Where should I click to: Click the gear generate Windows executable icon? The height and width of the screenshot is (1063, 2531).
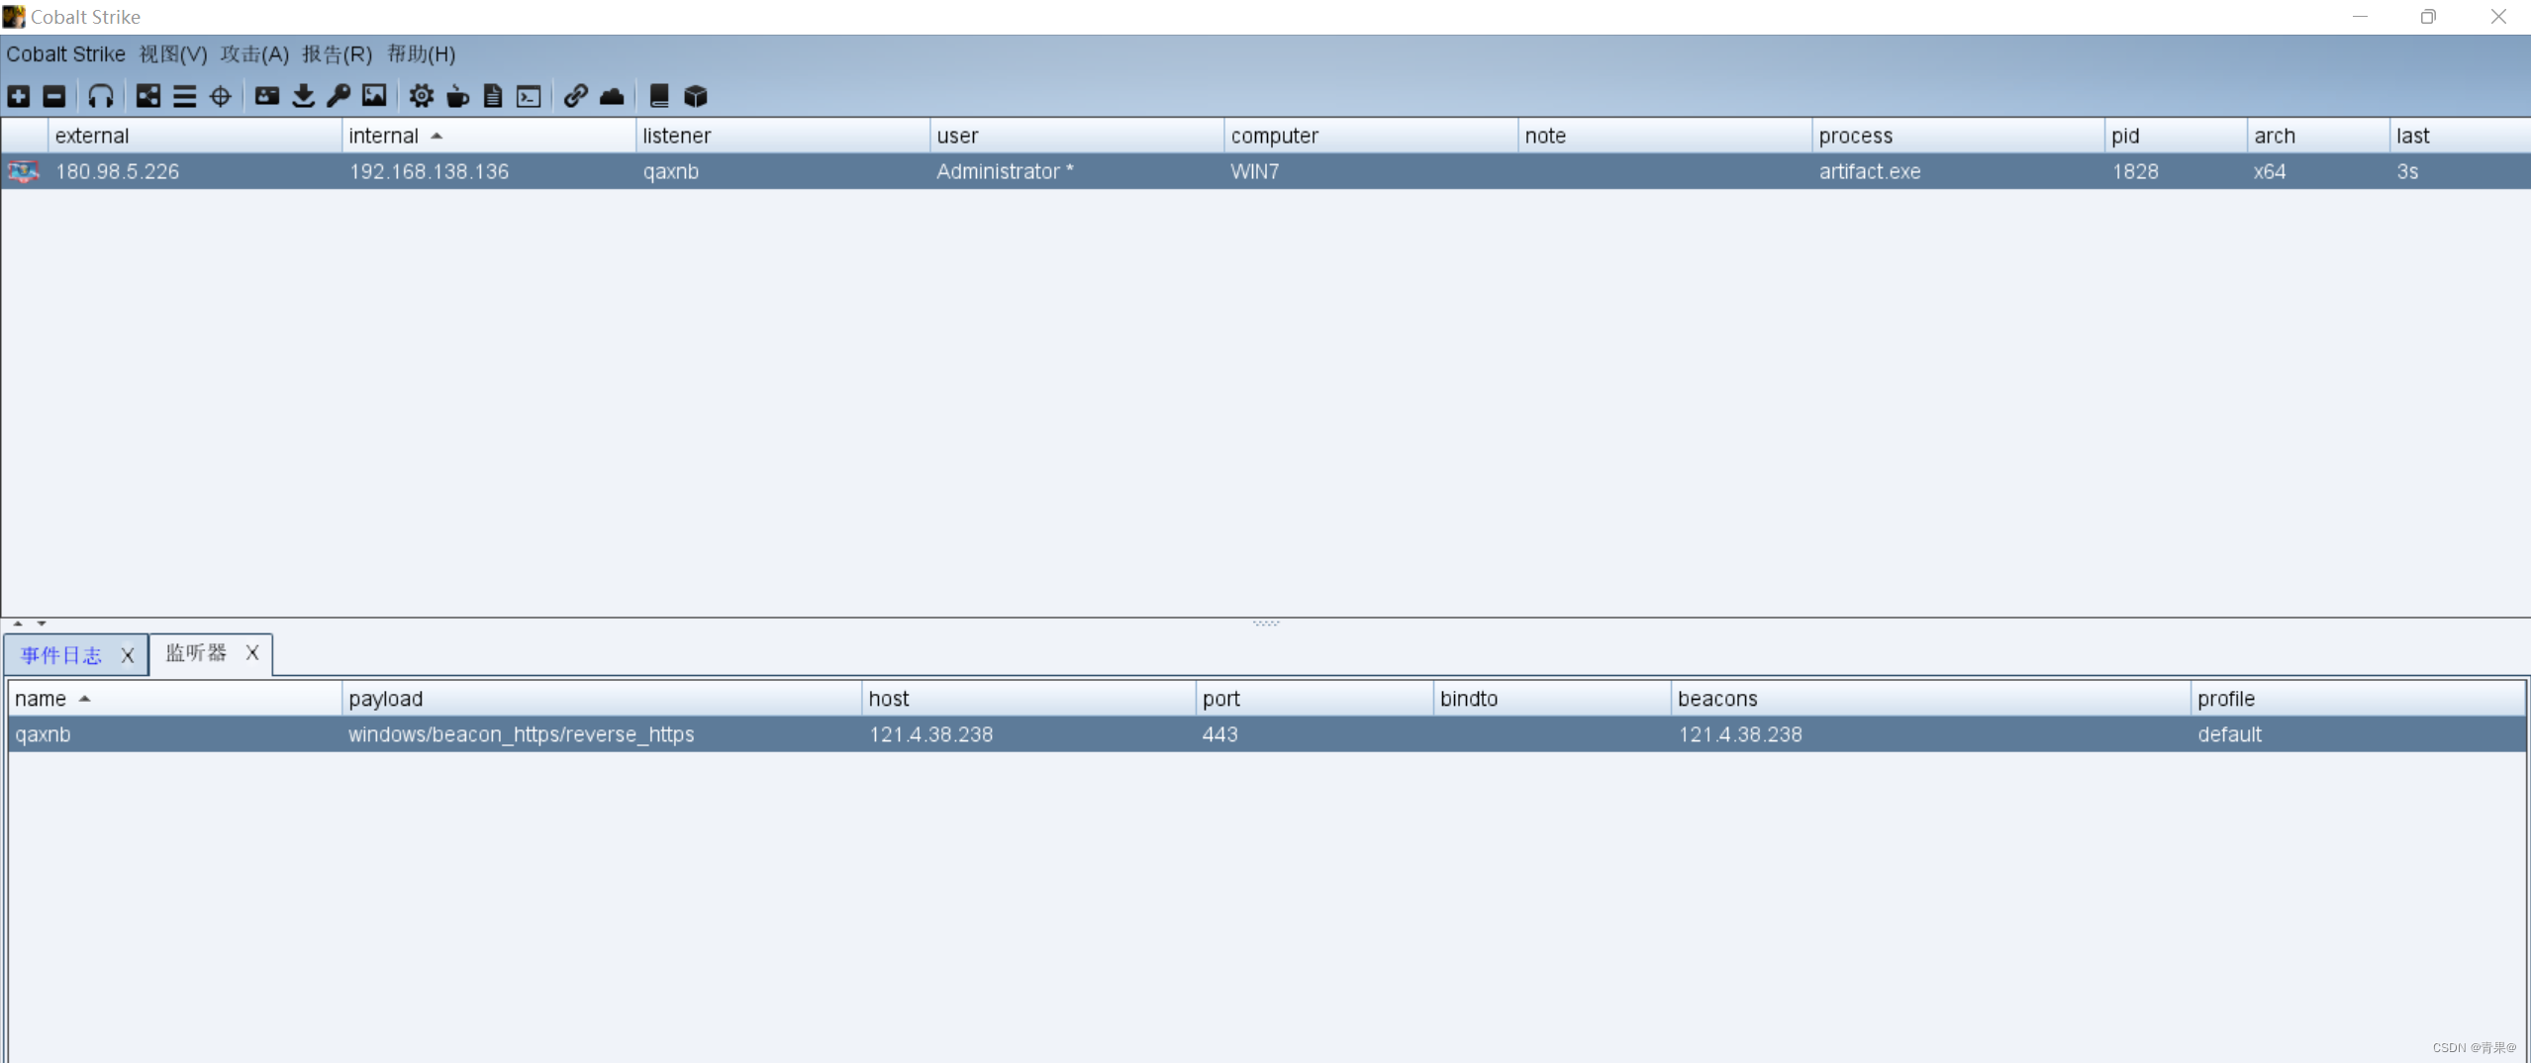pyautogui.click(x=422, y=96)
